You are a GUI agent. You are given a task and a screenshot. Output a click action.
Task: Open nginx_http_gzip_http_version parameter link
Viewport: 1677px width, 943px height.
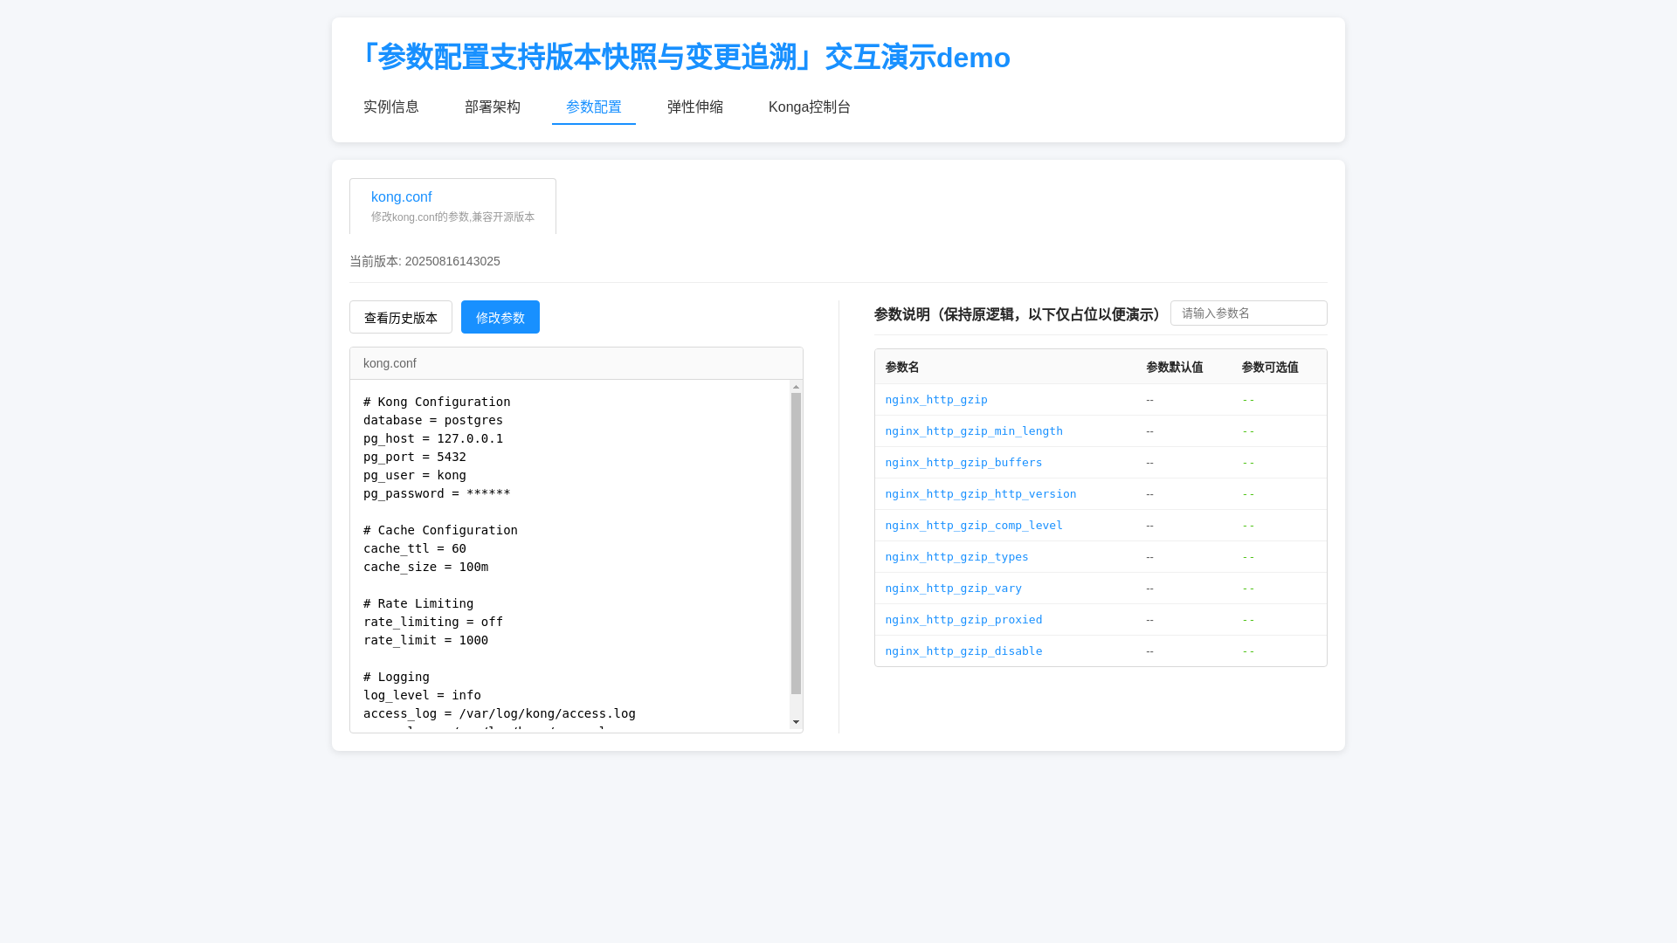pos(980,493)
